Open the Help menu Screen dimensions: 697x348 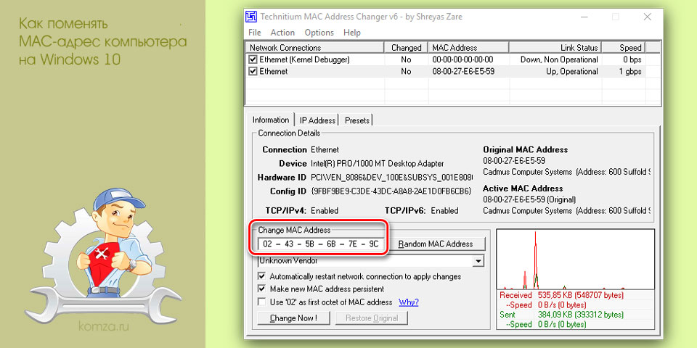click(352, 33)
